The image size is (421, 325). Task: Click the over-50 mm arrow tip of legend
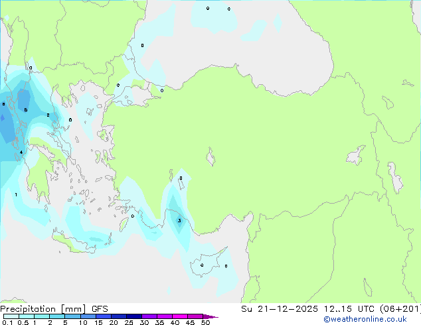[210, 316]
